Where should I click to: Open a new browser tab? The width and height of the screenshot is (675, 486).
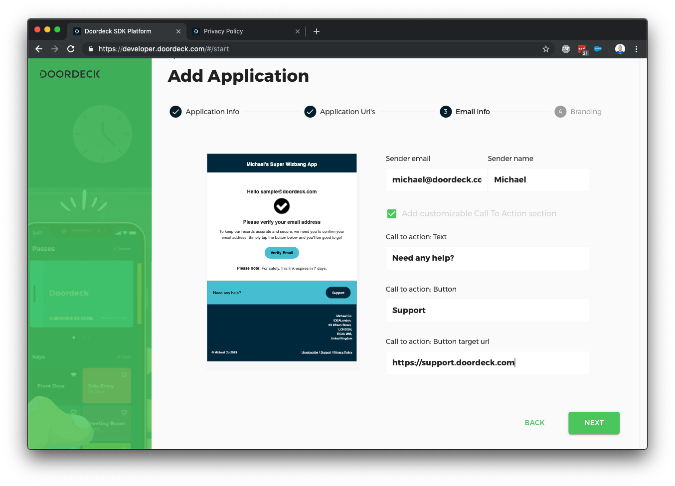tap(317, 31)
